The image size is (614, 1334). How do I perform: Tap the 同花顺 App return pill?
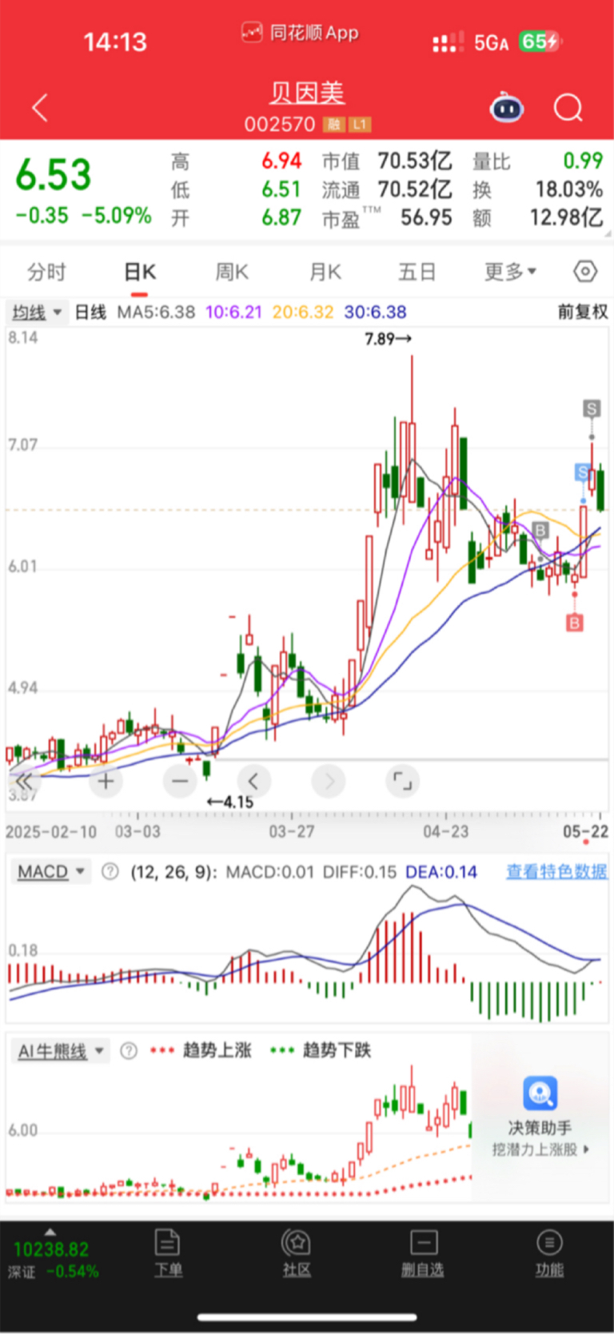coord(301,33)
